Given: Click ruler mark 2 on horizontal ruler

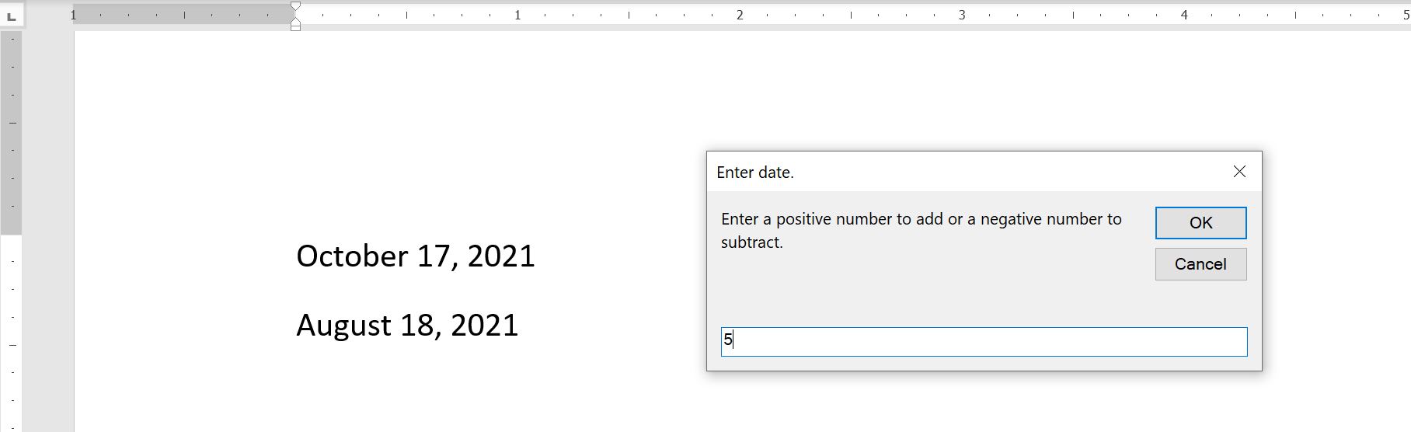Looking at the screenshot, I should tap(740, 15).
